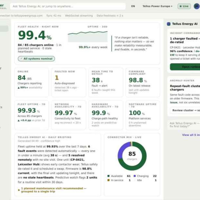Click the Repeat-fault cluster anomaly headline
This screenshot has height=200, width=200.
[x=185, y=88]
